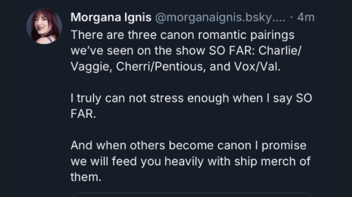Open Morgana Ignis's profile avatar
The height and width of the screenshot is (197, 352).
[44, 27]
